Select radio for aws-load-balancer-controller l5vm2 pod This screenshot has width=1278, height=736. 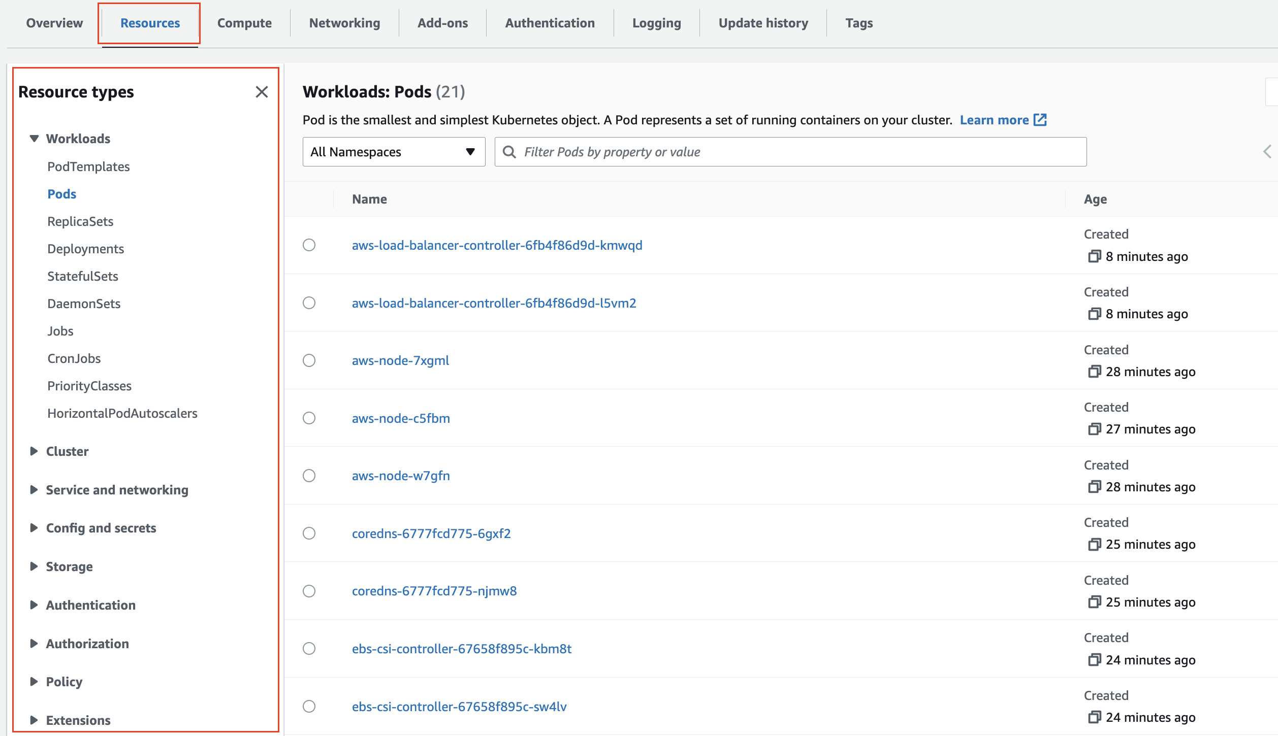[x=309, y=303]
